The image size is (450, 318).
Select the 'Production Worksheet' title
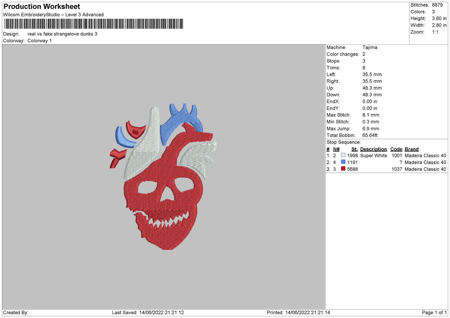pos(42,7)
